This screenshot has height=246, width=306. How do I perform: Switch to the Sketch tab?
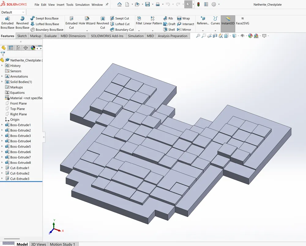(22, 36)
